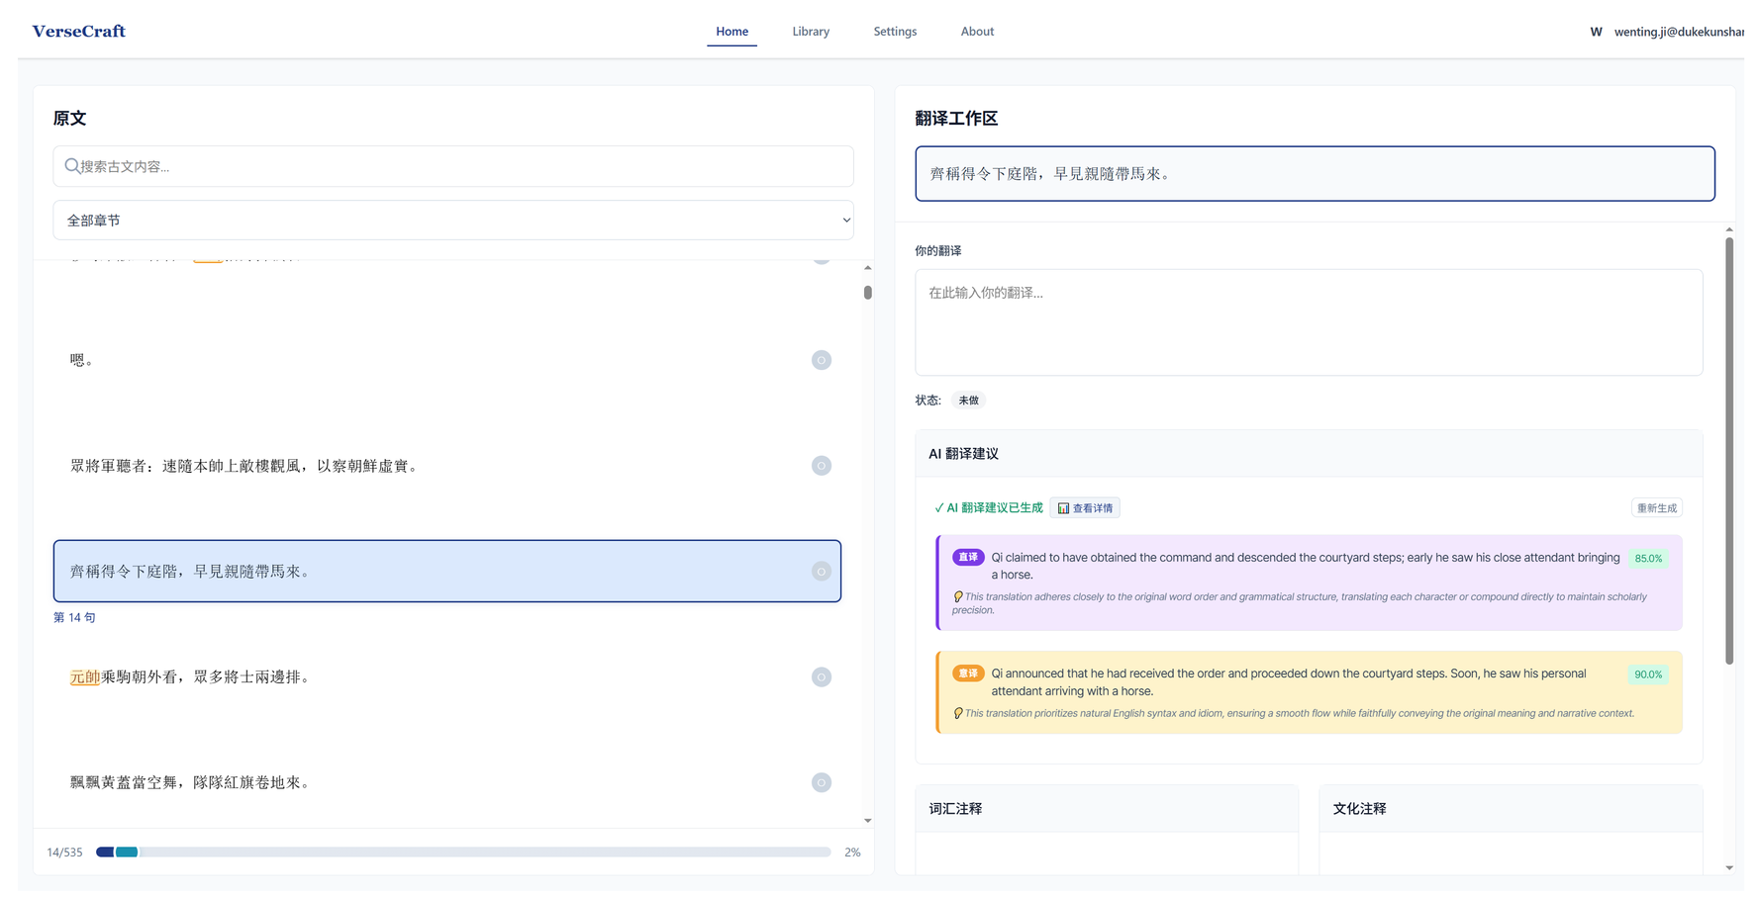Click the lightbulb icon in the free translation note
1758x898 pixels.
[957, 714]
